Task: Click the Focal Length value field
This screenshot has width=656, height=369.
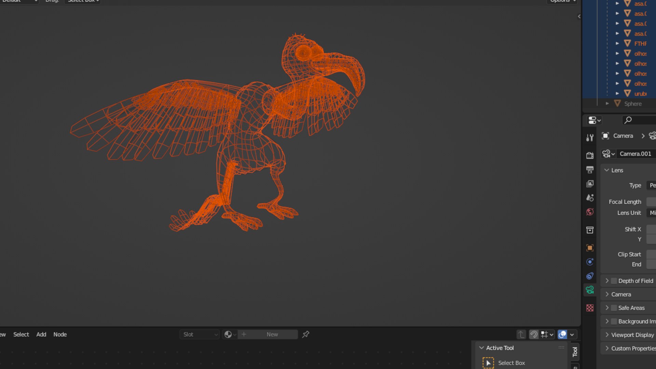Action: (651, 202)
